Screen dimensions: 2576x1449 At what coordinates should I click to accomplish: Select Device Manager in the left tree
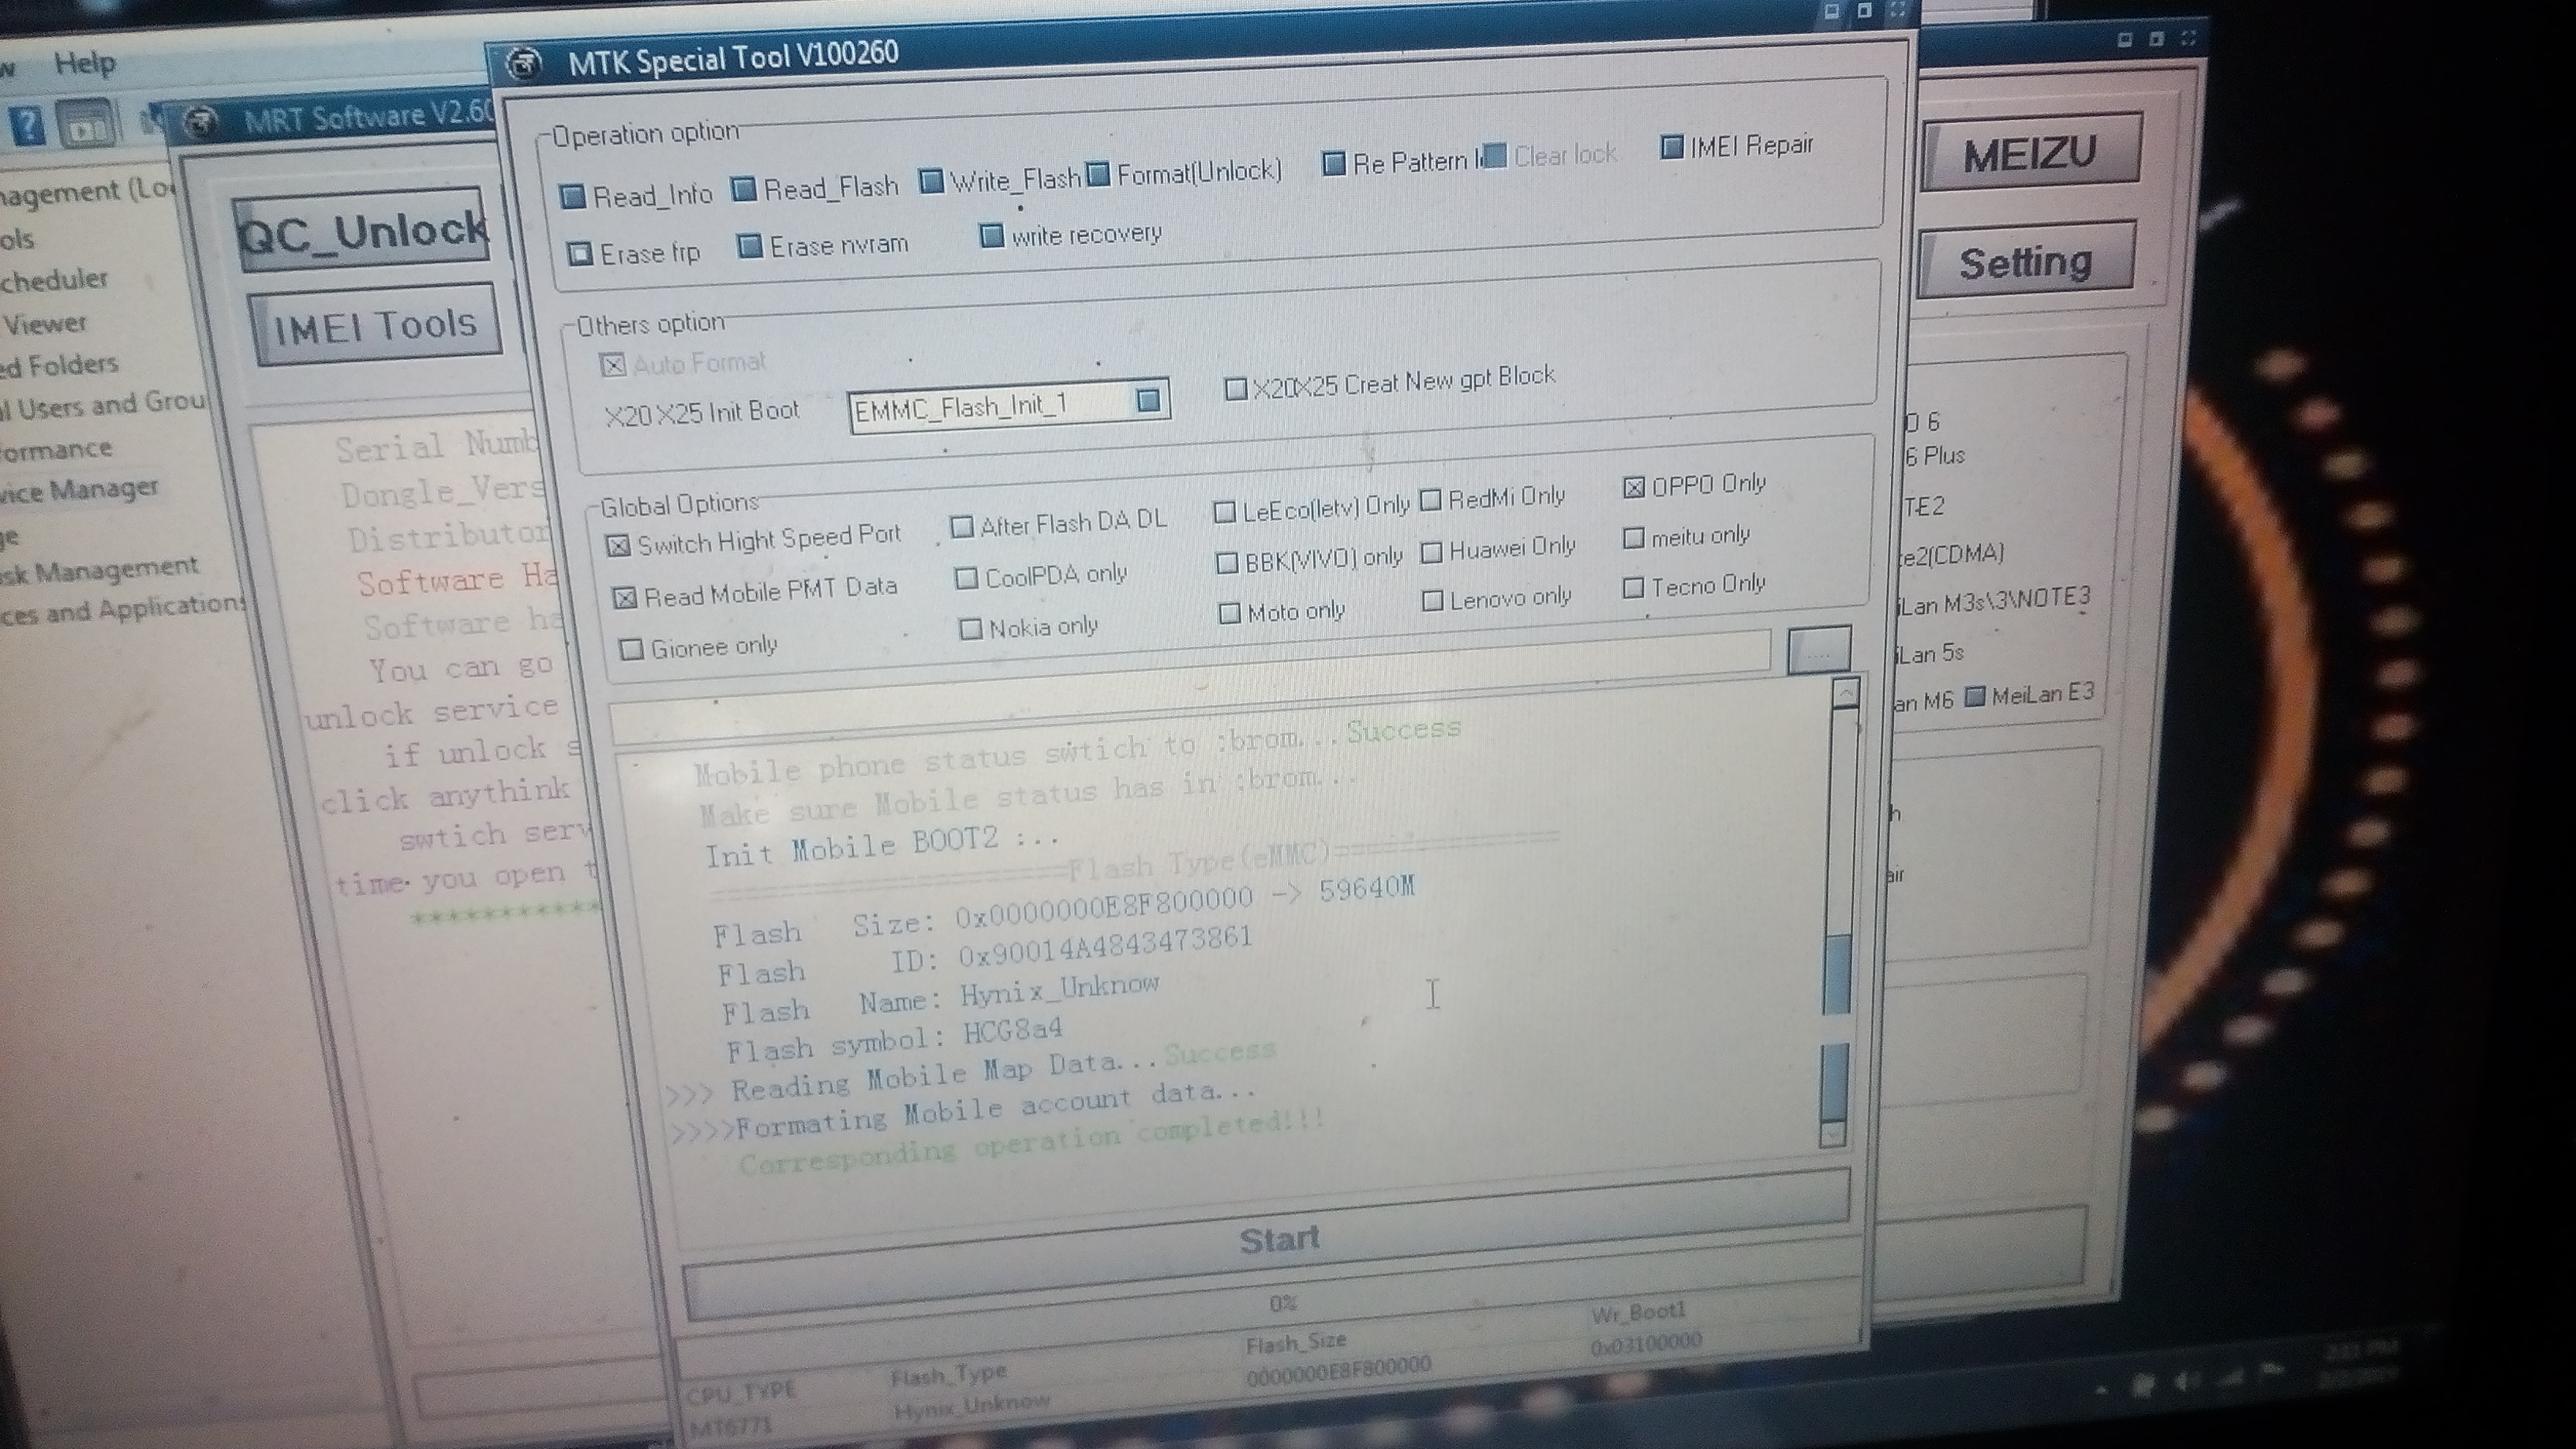pos(80,490)
